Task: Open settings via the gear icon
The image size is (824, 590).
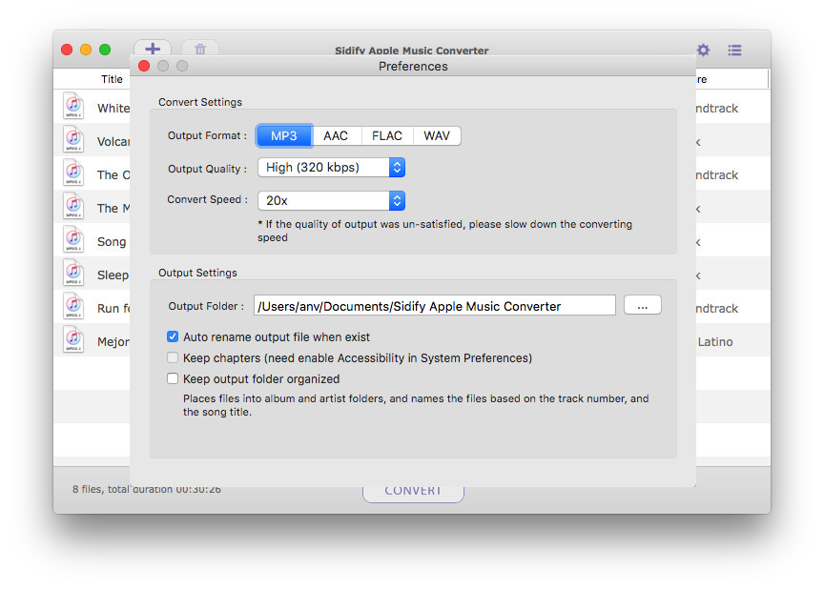Action: tap(703, 50)
